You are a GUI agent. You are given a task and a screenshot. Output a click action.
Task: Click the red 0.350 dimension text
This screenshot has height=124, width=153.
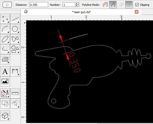[x=74, y=63]
